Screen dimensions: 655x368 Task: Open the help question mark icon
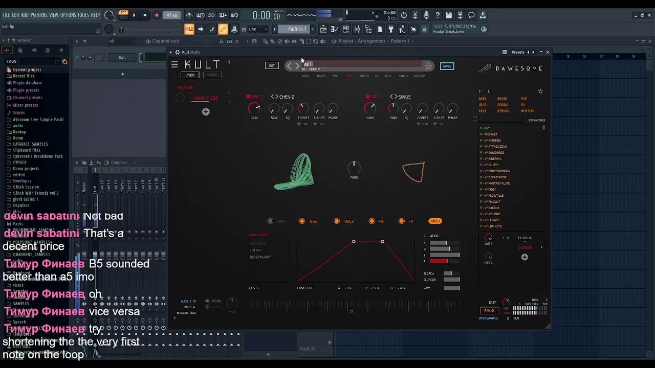438,15
